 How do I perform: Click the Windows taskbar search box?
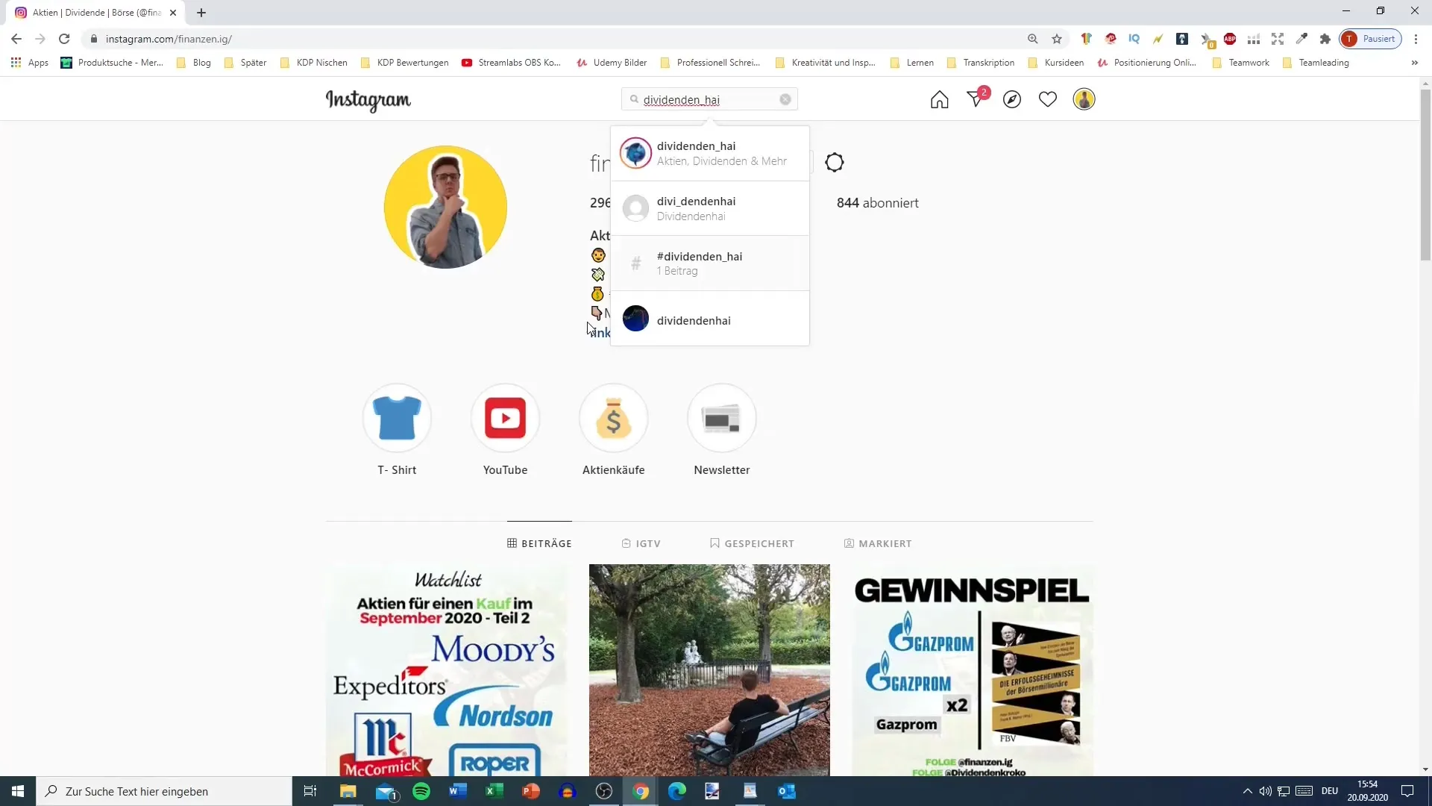click(164, 791)
